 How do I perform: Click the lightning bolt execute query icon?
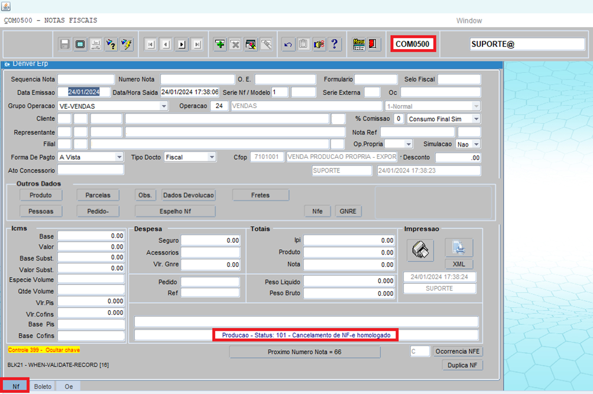point(127,44)
